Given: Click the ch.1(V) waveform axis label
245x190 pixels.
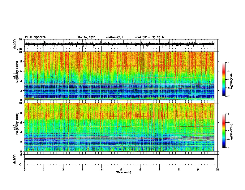Looking at the screenshot, I should pyautogui.click(x=15, y=44).
